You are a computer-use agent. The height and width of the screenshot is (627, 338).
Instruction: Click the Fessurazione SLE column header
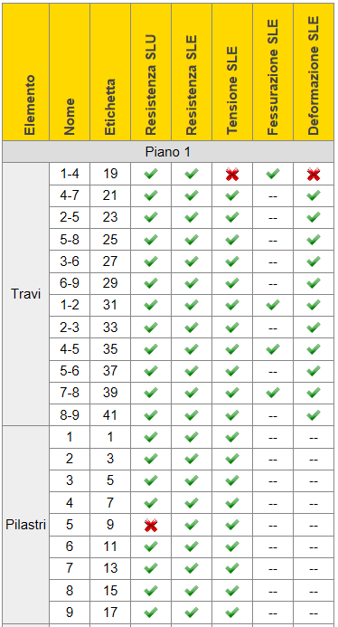click(273, 72)
